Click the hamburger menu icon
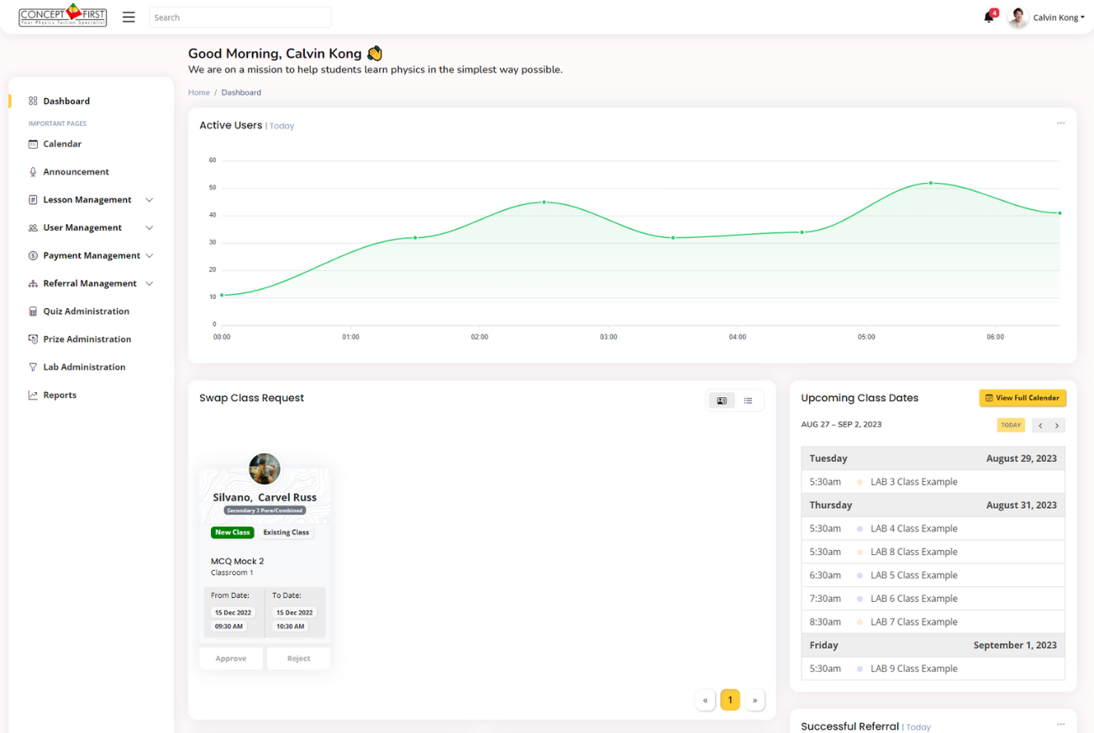Image resolution: width=1094 pixels, height=733 pixels. click(129, 17)
